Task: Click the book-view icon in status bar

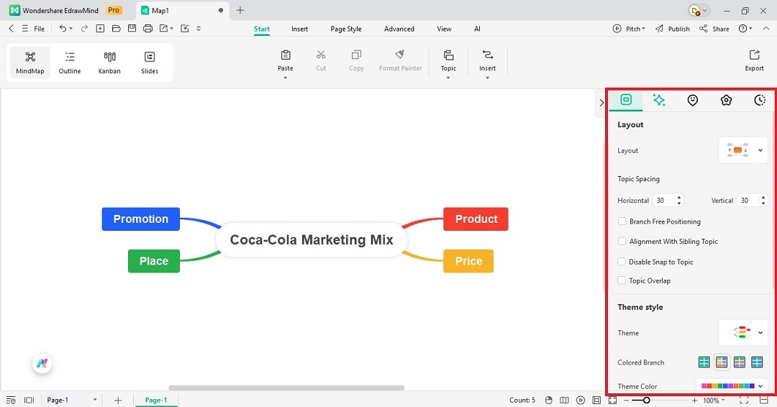Action: click(x=565, y=400)
